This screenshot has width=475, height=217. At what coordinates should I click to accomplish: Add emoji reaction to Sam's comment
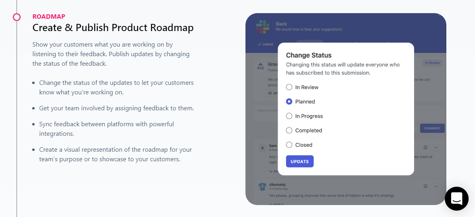[x=425, y=148]
